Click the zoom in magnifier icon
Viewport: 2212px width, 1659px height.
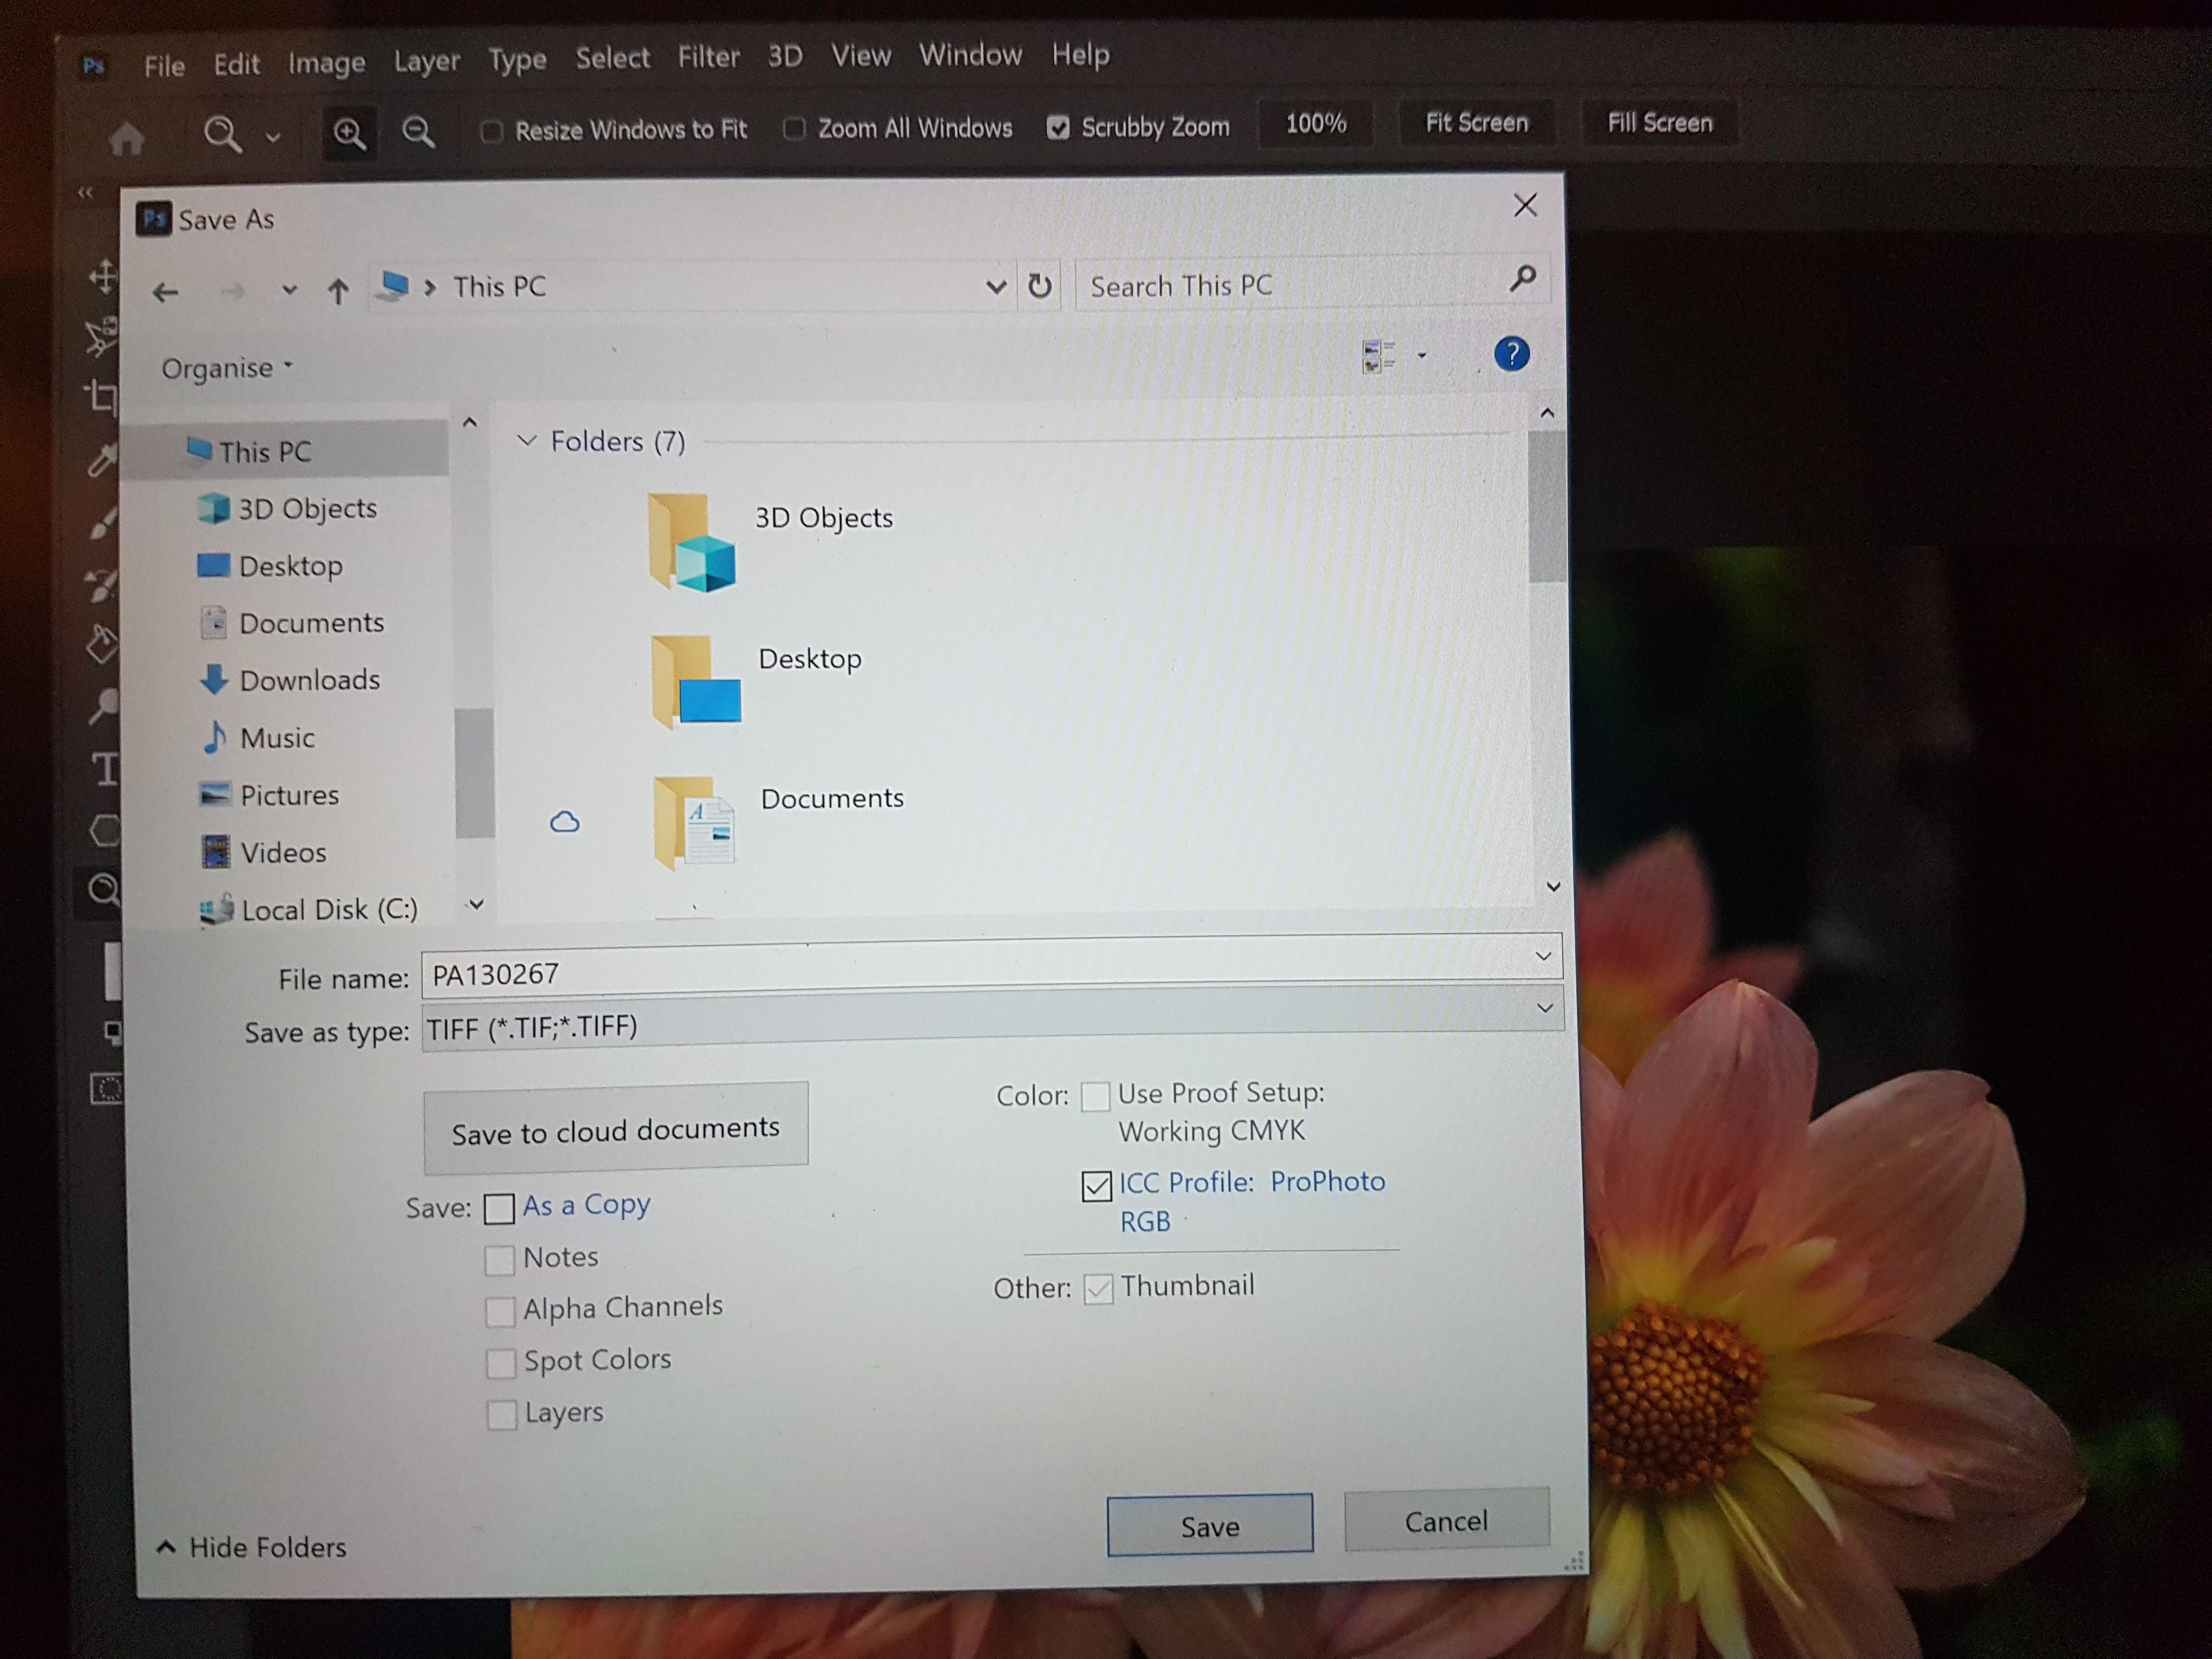click(349, 133)
